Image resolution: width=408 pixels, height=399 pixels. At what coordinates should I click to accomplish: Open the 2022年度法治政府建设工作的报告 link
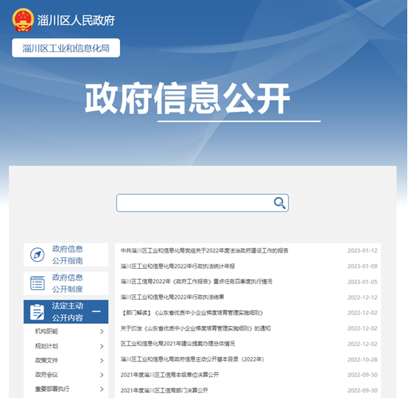[x=205, y=250]
